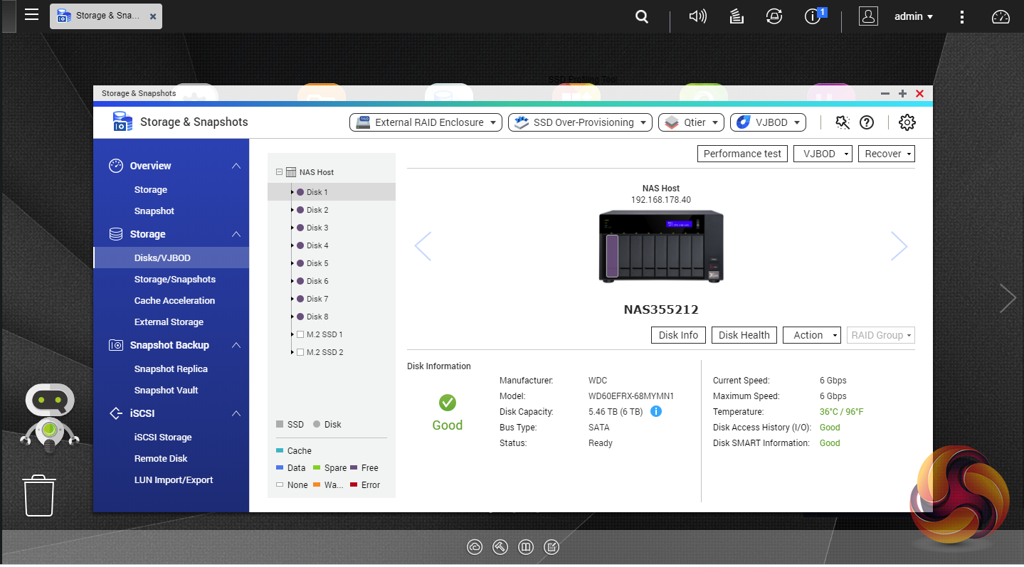Collapse the Overview sidebar section
The image size is (1024, 567).
click(236, 166)
